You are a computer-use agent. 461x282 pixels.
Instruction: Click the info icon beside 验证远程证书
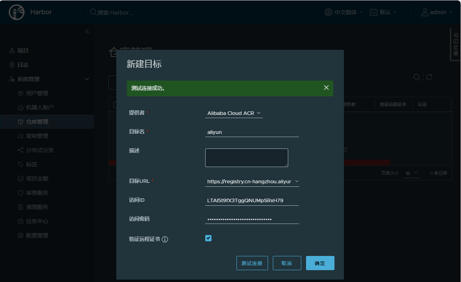165,239
